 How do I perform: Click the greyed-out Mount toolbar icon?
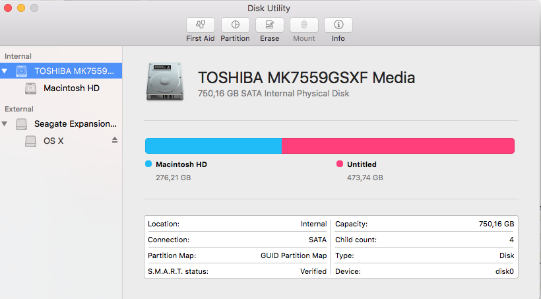[x=304, y=25]
